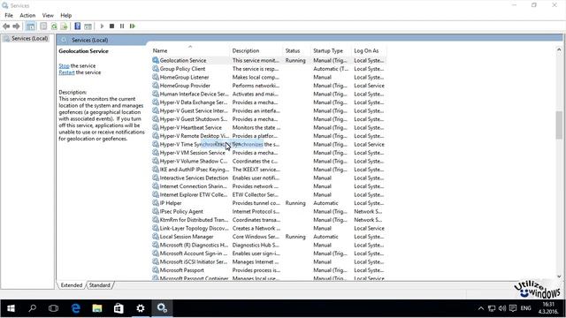566x318 pixels.
Task: Select Internet Explorer ETW Collector row
Action: pyautogui.click(x=269, y=194)
